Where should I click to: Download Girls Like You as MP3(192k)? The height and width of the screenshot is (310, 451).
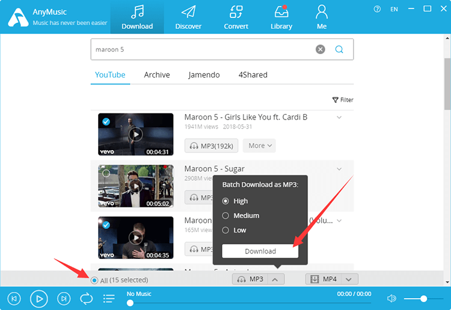pyautogui.click(x=211, y=145)
